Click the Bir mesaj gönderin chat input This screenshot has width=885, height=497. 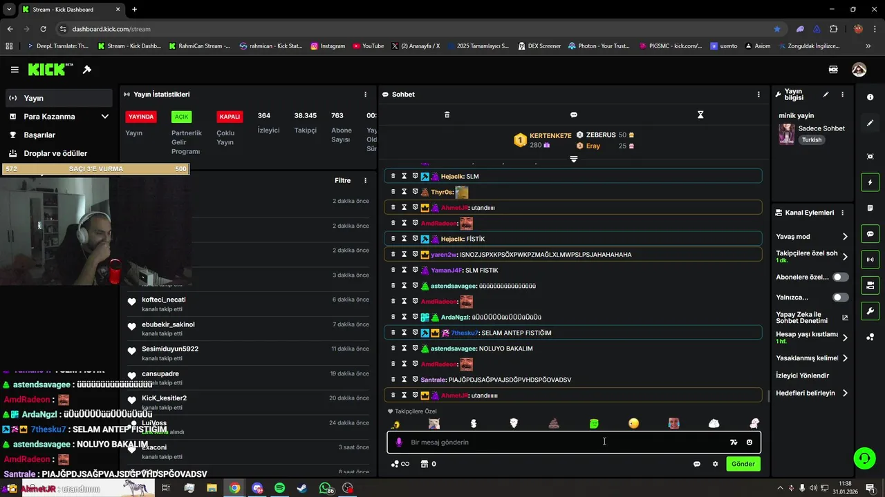pos(574,442)
